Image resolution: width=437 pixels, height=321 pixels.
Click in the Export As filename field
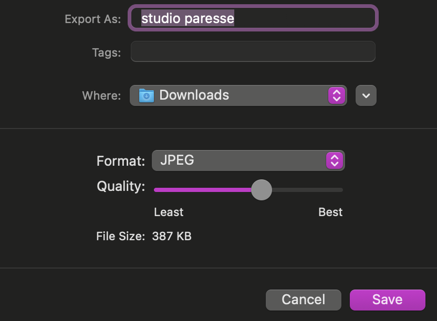click(x=305, y=18)
